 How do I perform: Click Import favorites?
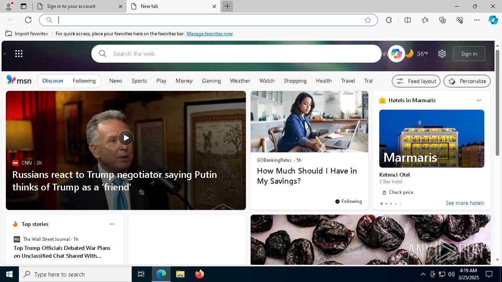tap(27, 34)
